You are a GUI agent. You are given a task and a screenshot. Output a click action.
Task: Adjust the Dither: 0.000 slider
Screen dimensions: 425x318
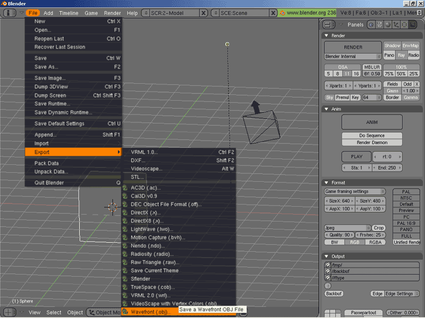coord(402,313)
